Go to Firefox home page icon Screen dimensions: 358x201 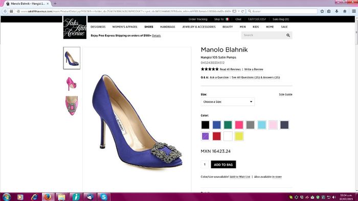[x=345, y=11]
